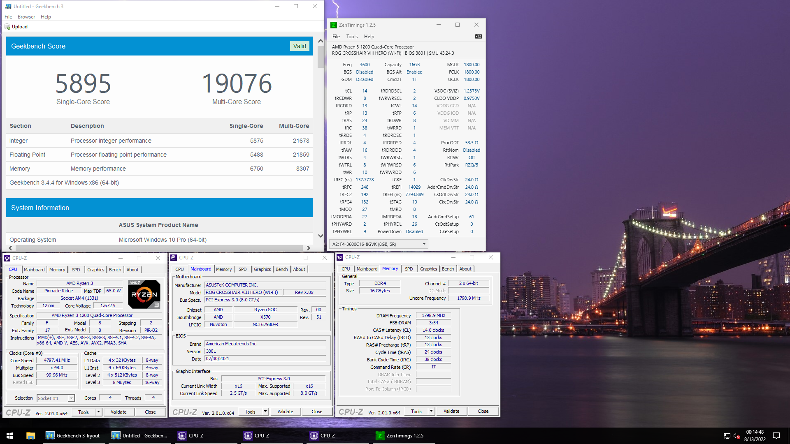Viewport: 790px width, 444px height.
Task: Click Validate in CPU-Z CPU window
Action: pos(118,412)
